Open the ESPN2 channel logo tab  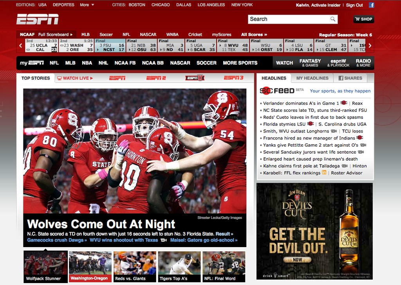156,78
